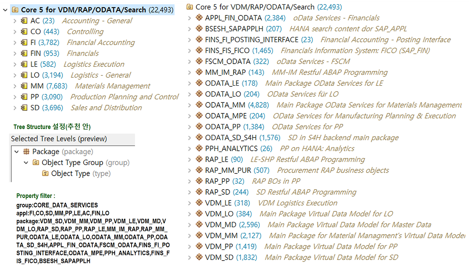The width and height of the screenshot is (469, 266).
Task: Collapse the Object Type Group level
Action: [26, 162]
